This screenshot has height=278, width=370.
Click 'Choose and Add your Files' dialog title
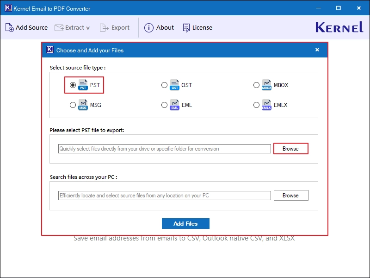coord(90,51)
